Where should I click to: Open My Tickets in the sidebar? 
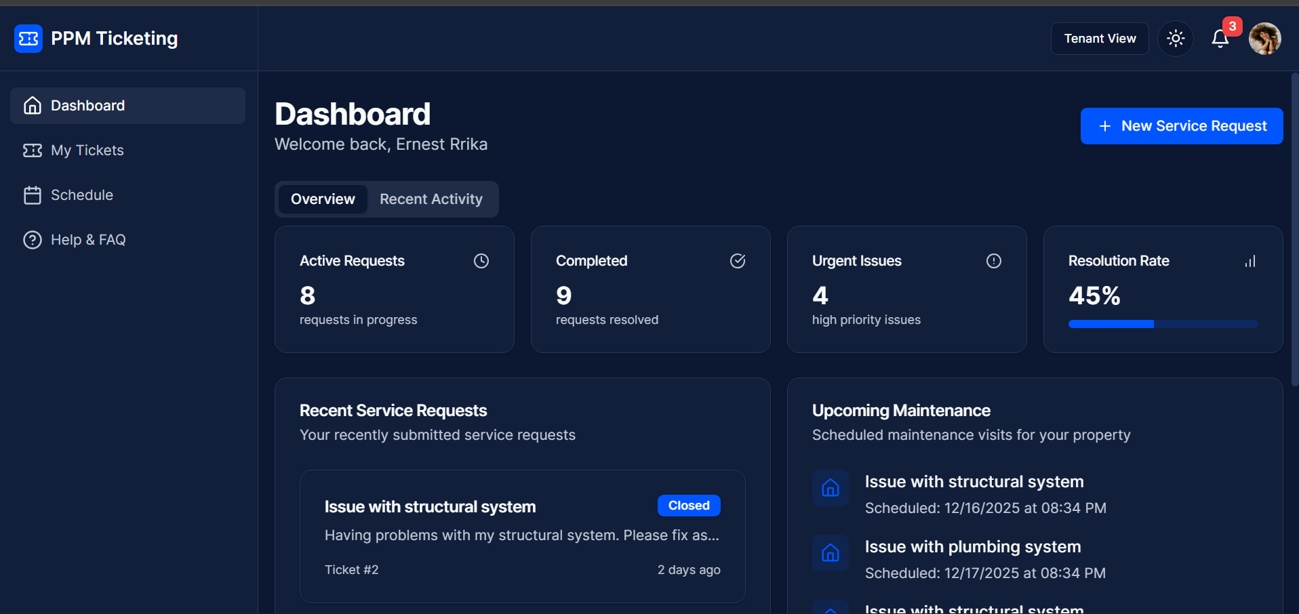(x=127, y=150)
